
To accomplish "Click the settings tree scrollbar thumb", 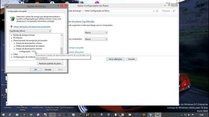I will pos(62,51).
